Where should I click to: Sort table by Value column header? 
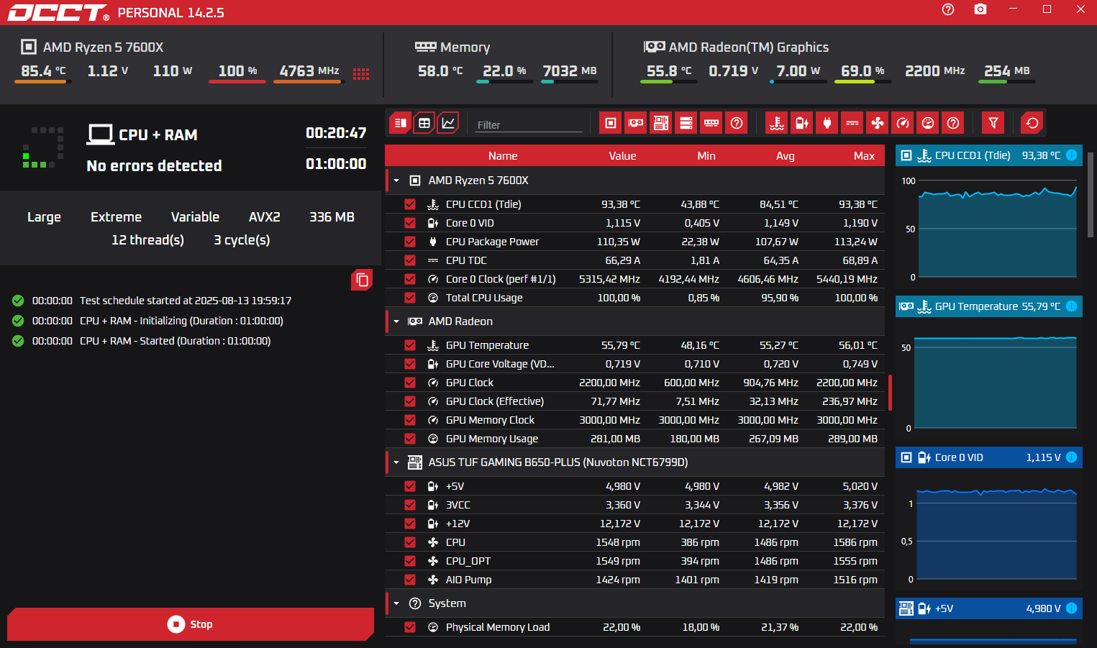[622, 156]
